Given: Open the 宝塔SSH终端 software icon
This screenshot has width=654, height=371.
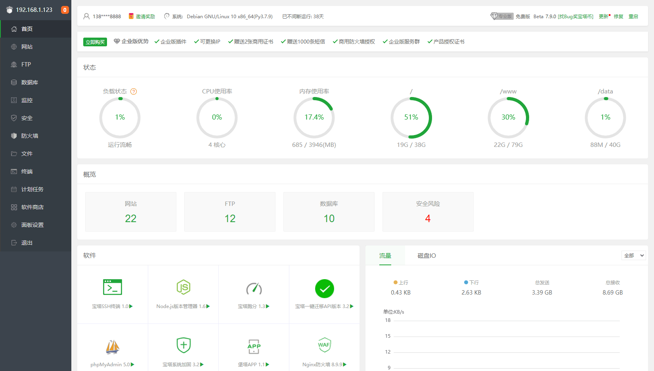Looking at the screenshot, I should pos(113,287).
